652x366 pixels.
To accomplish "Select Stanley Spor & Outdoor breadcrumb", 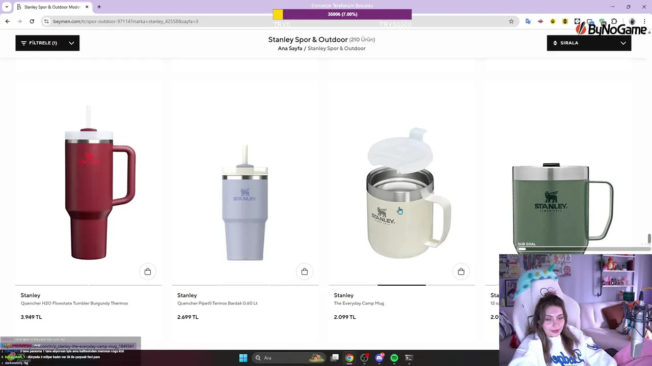I will coord(337,48).
